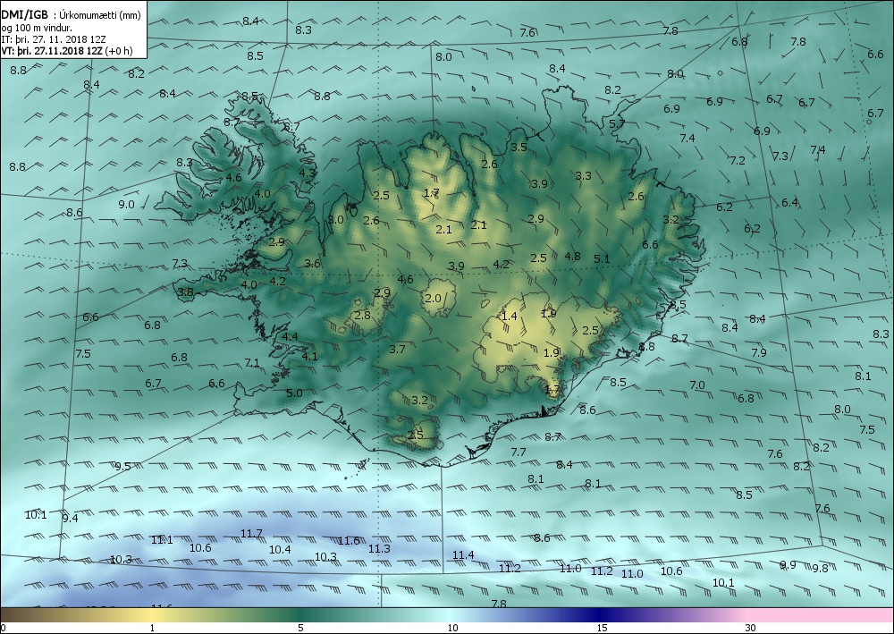
Task: Click the 'DMI/IGB : Úrkomumætti (mm)' title text
Action: point(71,15)
